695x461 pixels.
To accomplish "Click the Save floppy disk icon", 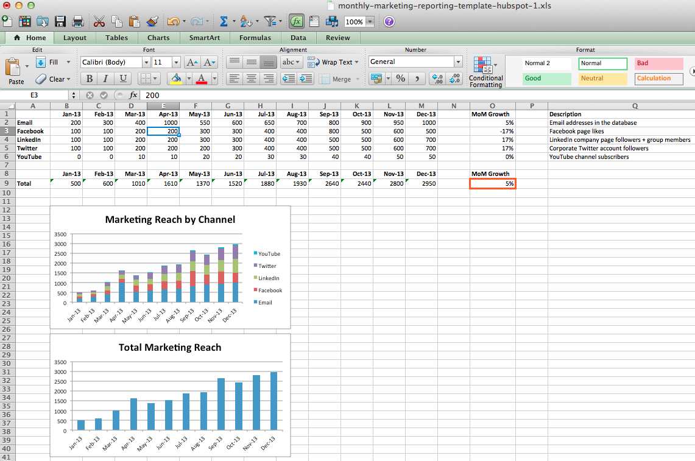I will click(x=60, y=22).
